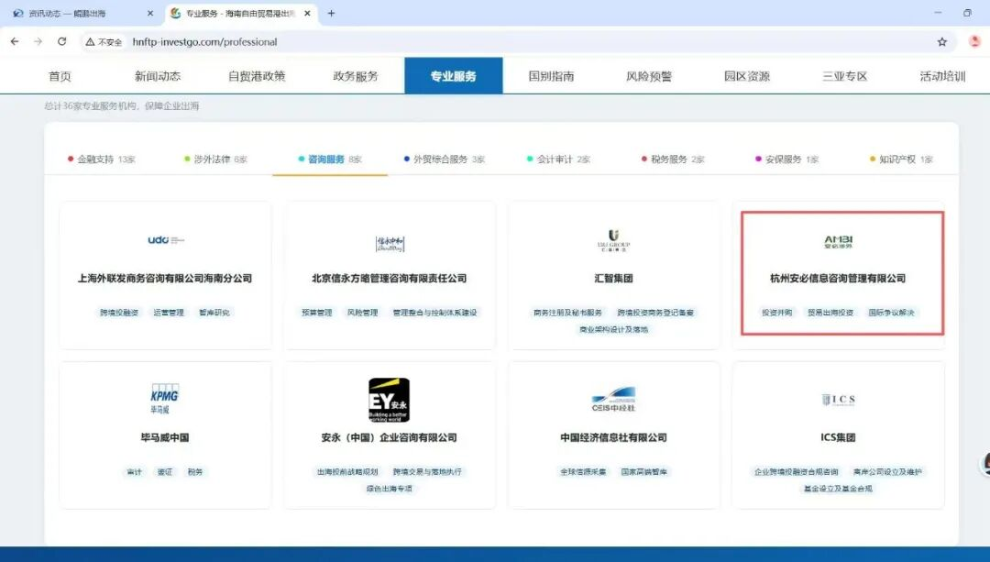Image resolution: width=990 pixels, height=562 pixels.
Task: Click the 预算管理 tag
Action: pyautogui.click(x=316, y=312)
